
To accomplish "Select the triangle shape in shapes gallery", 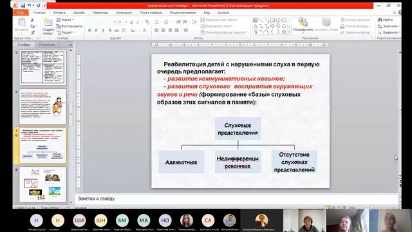I will (x=256, y=26).
